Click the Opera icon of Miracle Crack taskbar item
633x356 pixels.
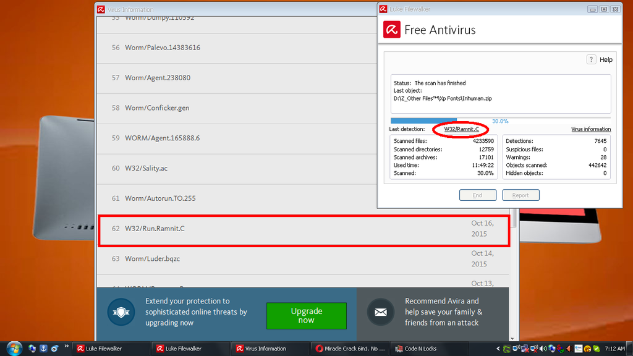(319, 349)
